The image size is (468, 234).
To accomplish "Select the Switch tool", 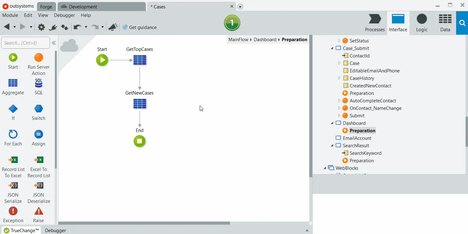I will click(x=38, y=112).
